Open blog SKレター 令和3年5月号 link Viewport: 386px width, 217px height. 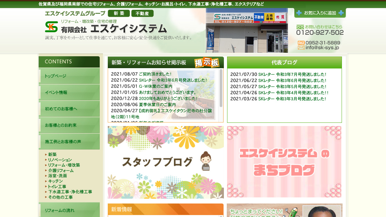(x=292, y=86)
